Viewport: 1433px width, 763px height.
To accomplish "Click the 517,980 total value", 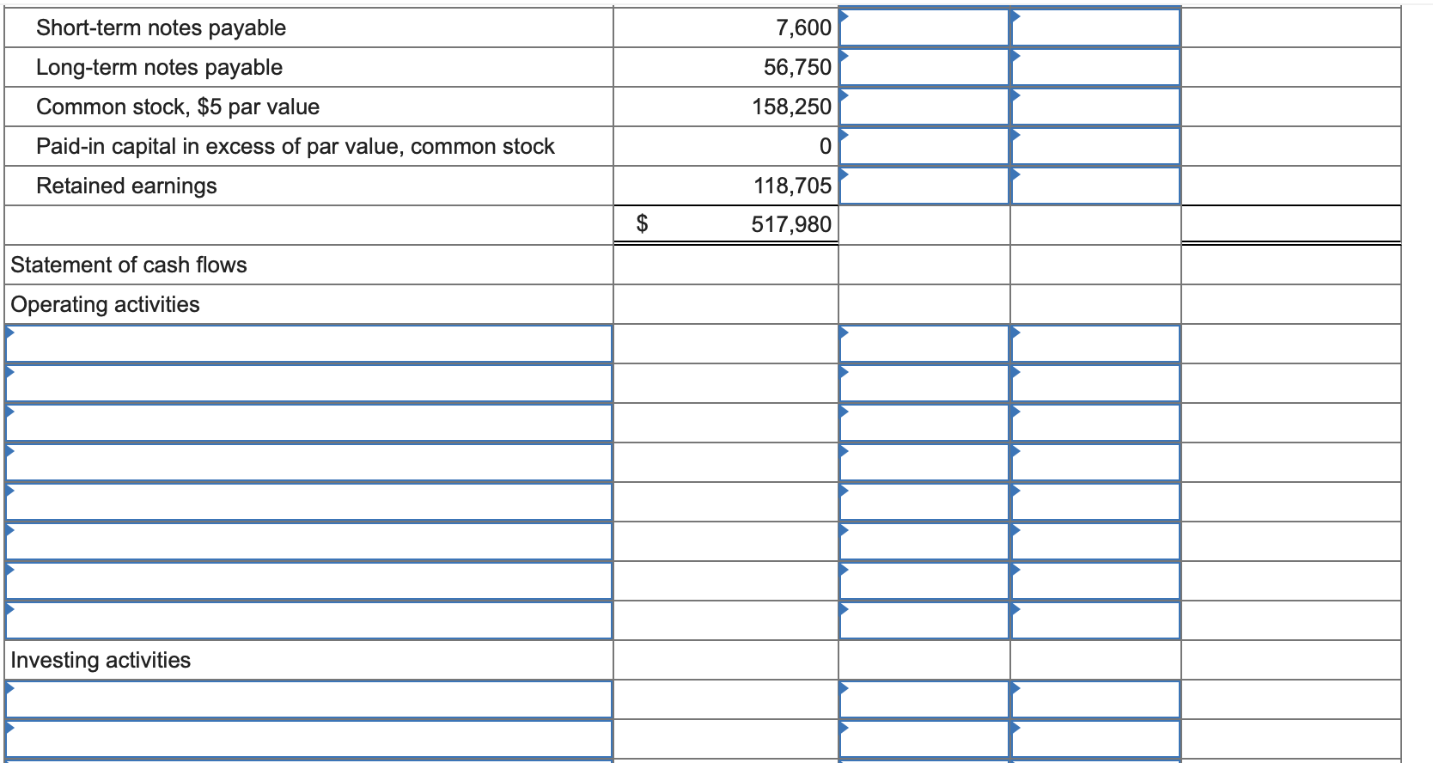I will (x=791, y=224).
